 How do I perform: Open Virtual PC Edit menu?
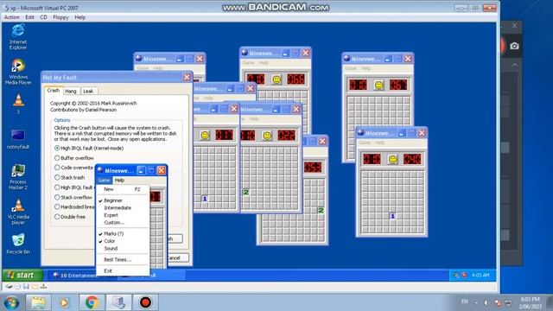tap(29, 17)
